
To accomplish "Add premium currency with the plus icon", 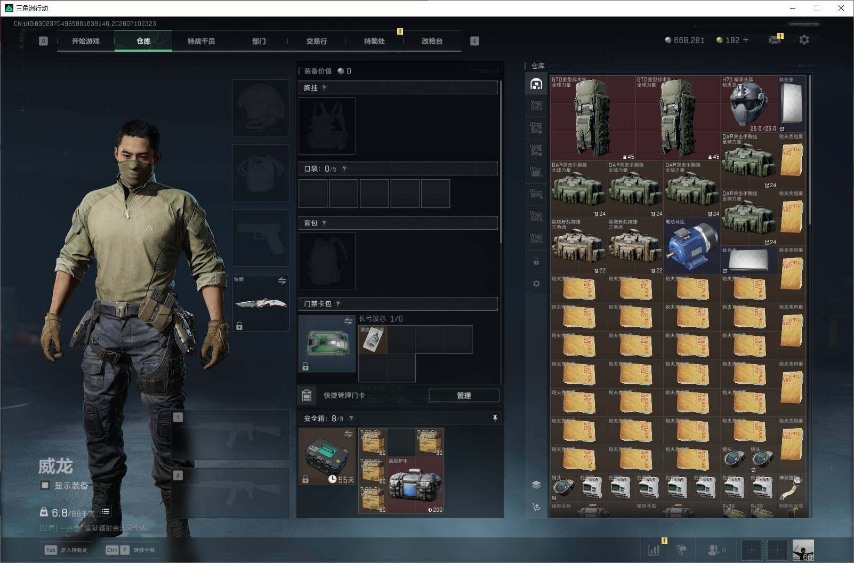I will [745, 40].
